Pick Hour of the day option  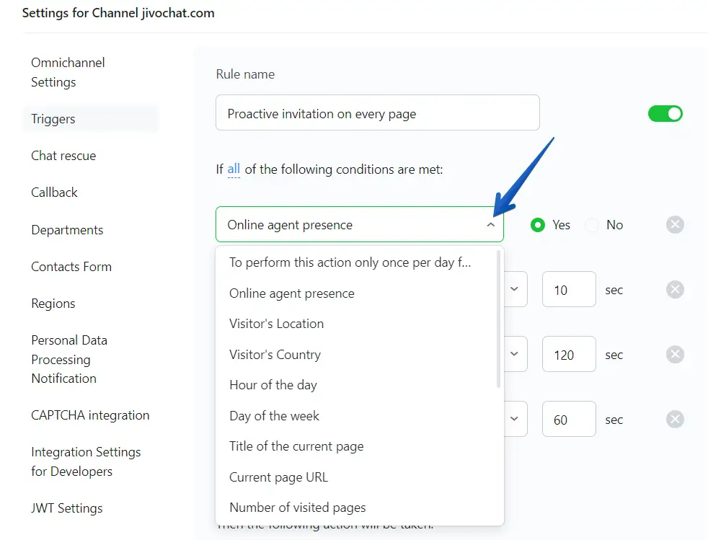click(x=273, y=385)
